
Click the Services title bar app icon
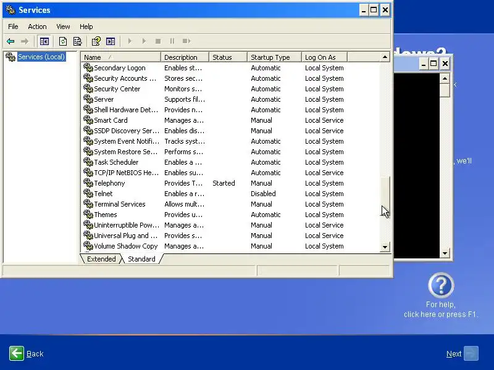(x=10, y=10)
